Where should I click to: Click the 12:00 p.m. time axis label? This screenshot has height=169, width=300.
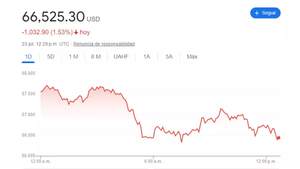point(266,161)
